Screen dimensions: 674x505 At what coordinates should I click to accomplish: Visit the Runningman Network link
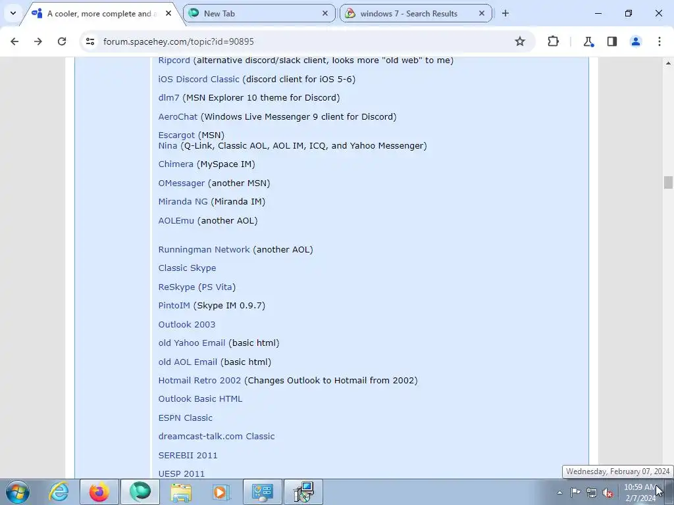coord(204,249)
